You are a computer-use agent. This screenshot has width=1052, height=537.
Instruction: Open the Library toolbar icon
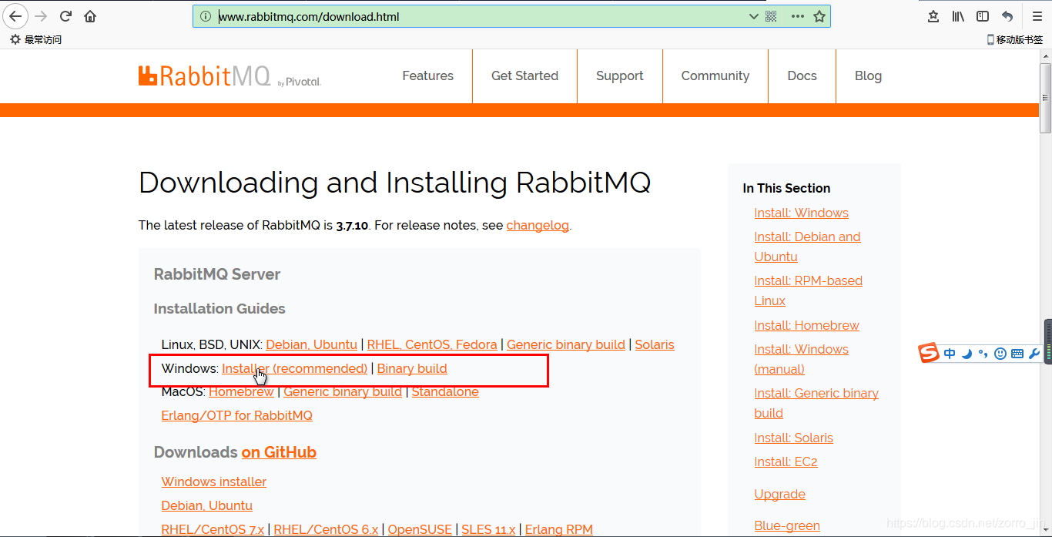958,16
